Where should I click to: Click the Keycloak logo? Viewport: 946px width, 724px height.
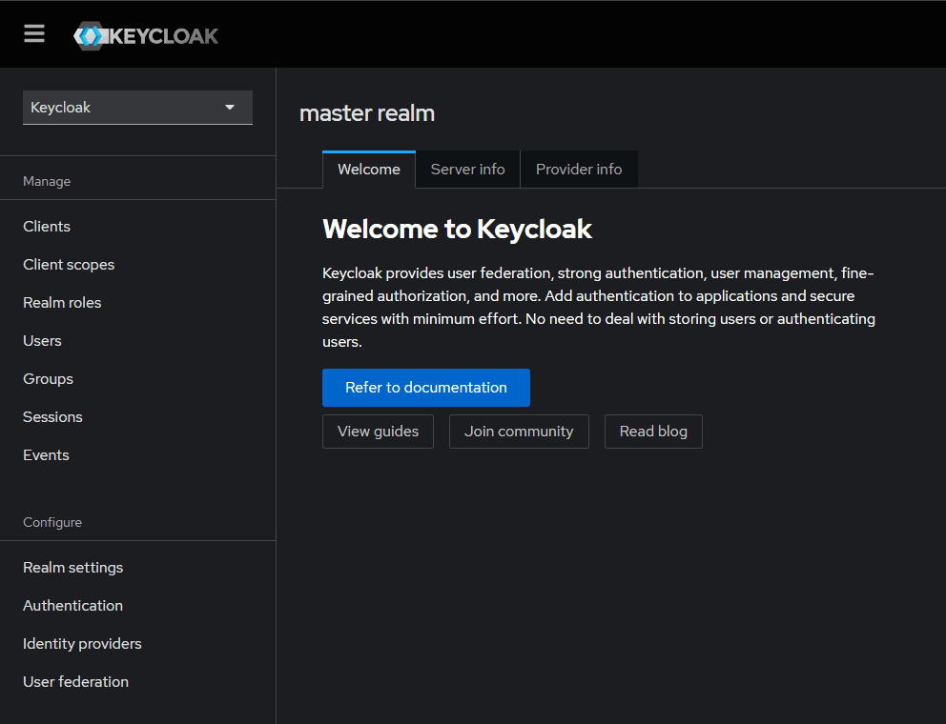click(x=146, y=36)
